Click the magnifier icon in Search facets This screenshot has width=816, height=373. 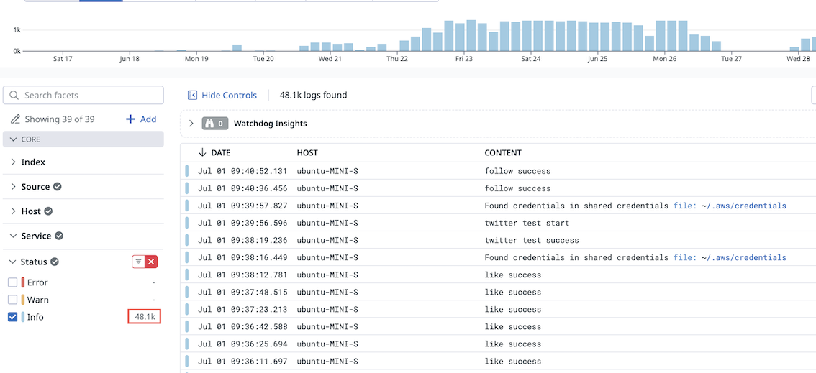click(x=14, y=95)
